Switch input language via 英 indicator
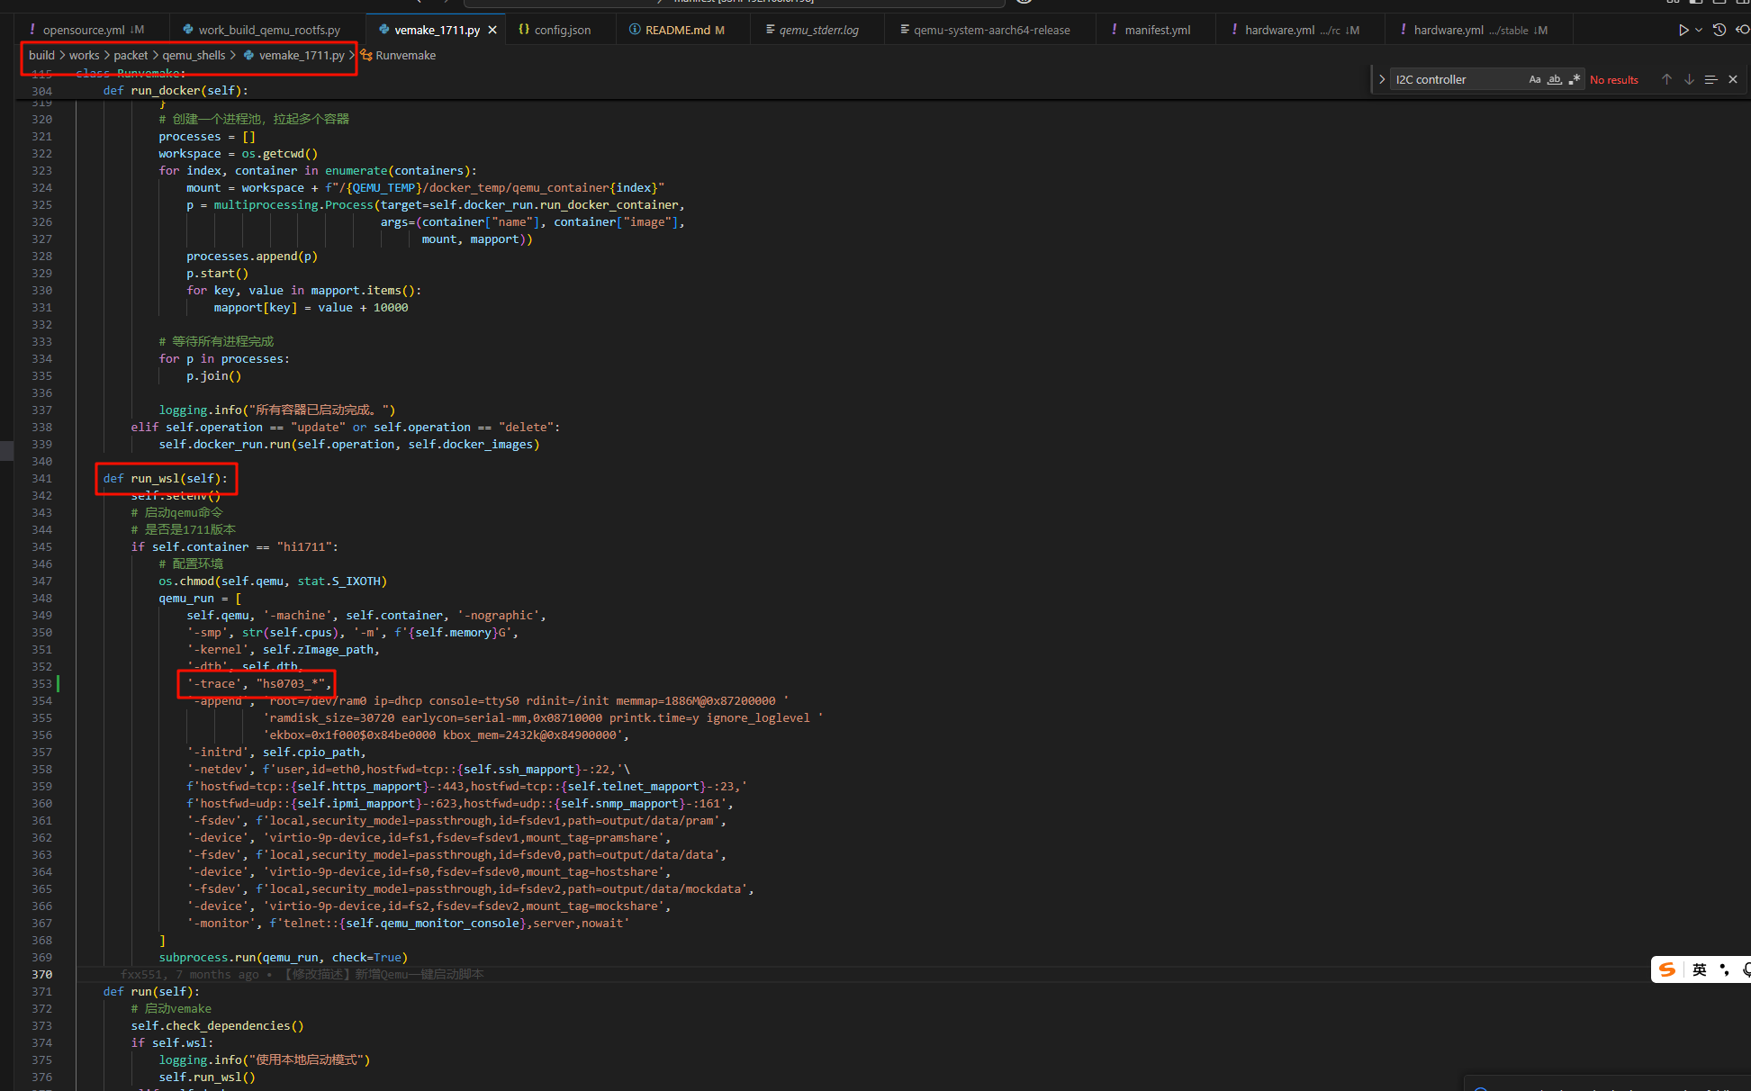This screenshot has width=1751, height=1091. (1699, 969)
